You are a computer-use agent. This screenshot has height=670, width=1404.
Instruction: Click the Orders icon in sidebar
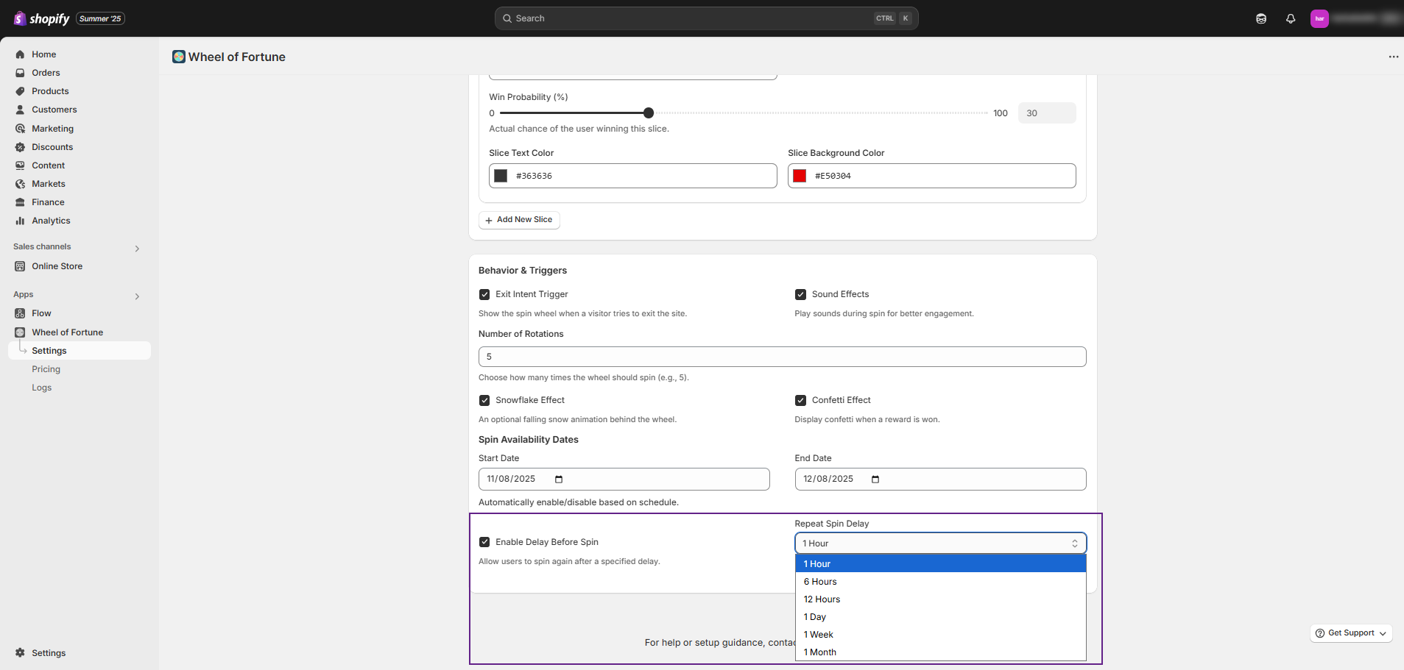click(x=20, y=73)
